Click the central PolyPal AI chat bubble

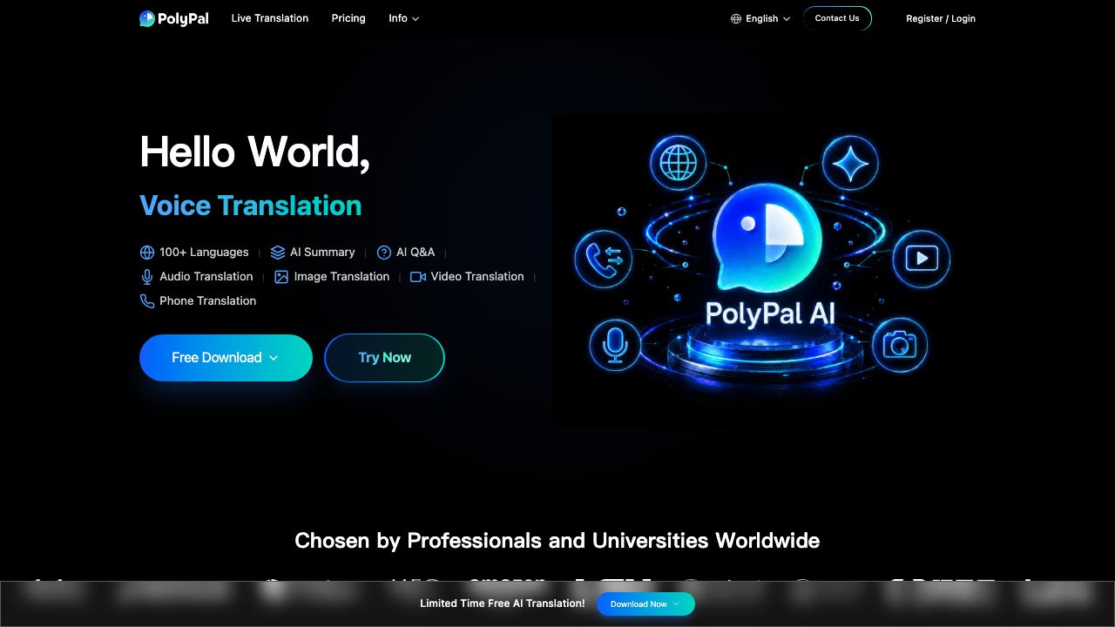(x=767, y=237)
